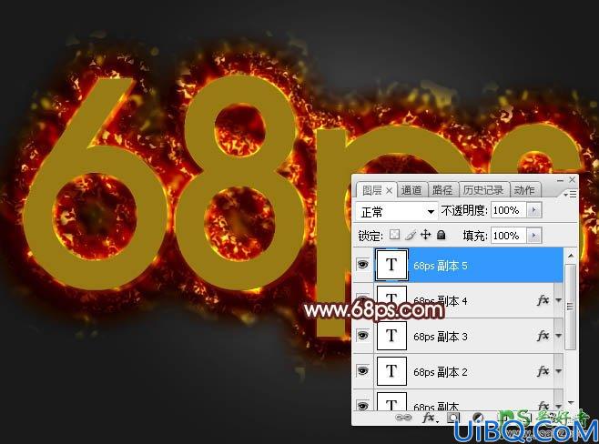Viewport: 599px width, 444px height.
Task: Open the fill slider arrow
Action: [x=534, y=236]
